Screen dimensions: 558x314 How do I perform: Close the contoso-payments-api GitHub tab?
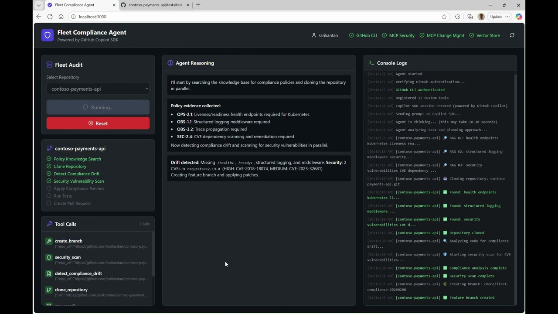click(187, 5)
